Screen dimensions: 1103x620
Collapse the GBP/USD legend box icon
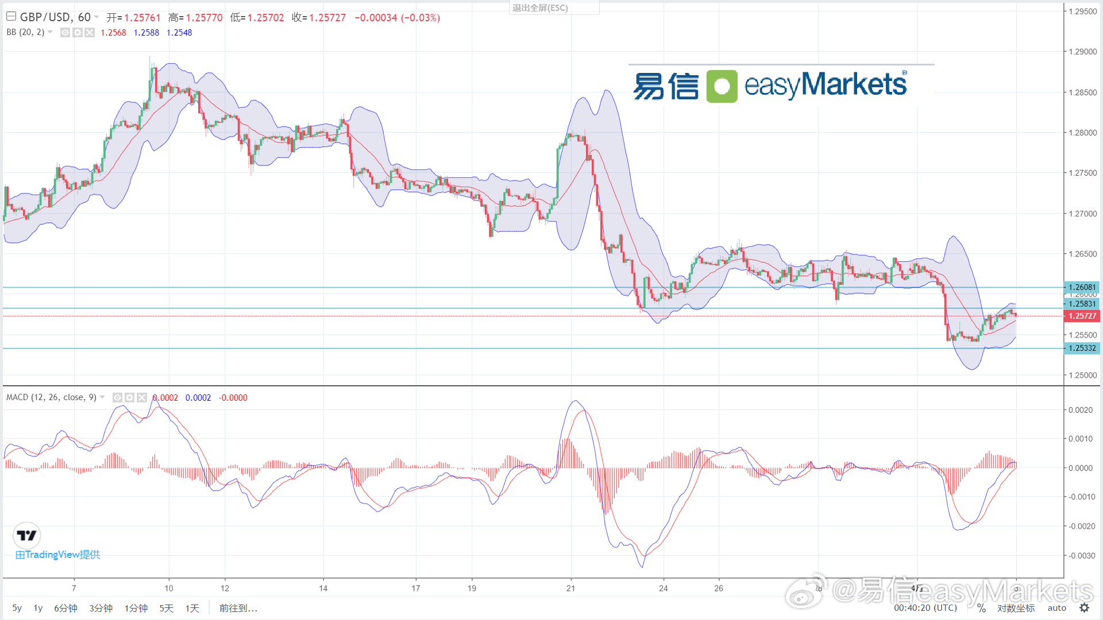(x=11, y=17)
